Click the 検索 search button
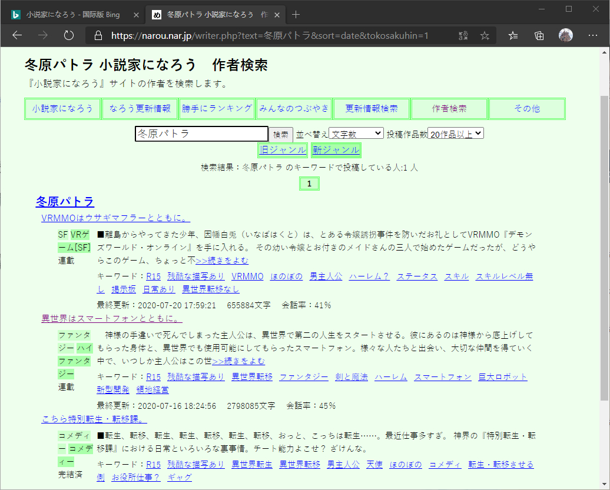610x490 pixels. pos(281,135)
